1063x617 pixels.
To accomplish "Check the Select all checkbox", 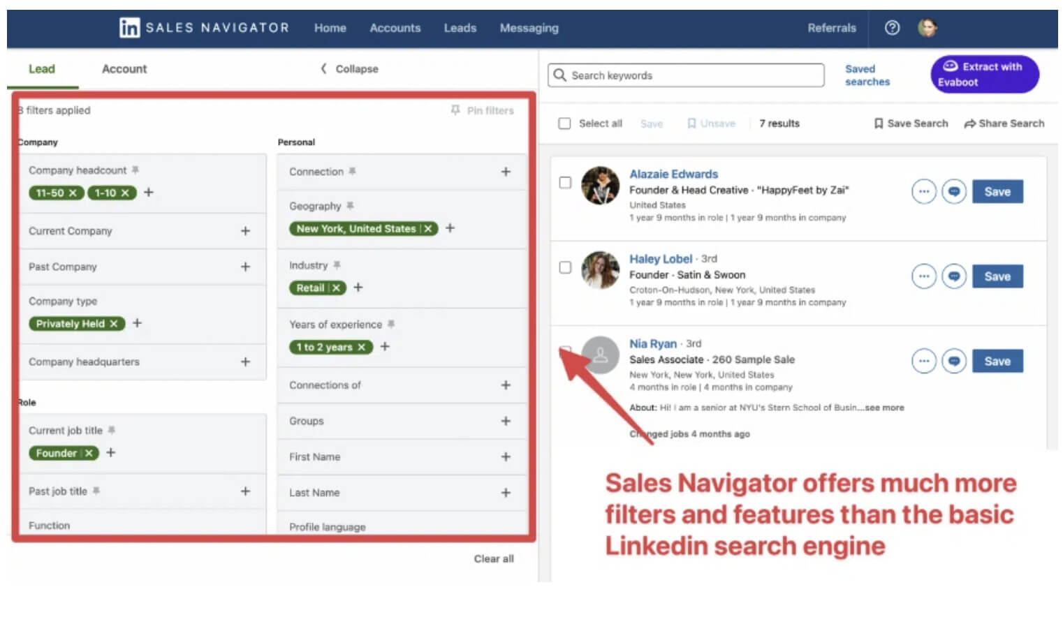I will [x=564, y=124].
